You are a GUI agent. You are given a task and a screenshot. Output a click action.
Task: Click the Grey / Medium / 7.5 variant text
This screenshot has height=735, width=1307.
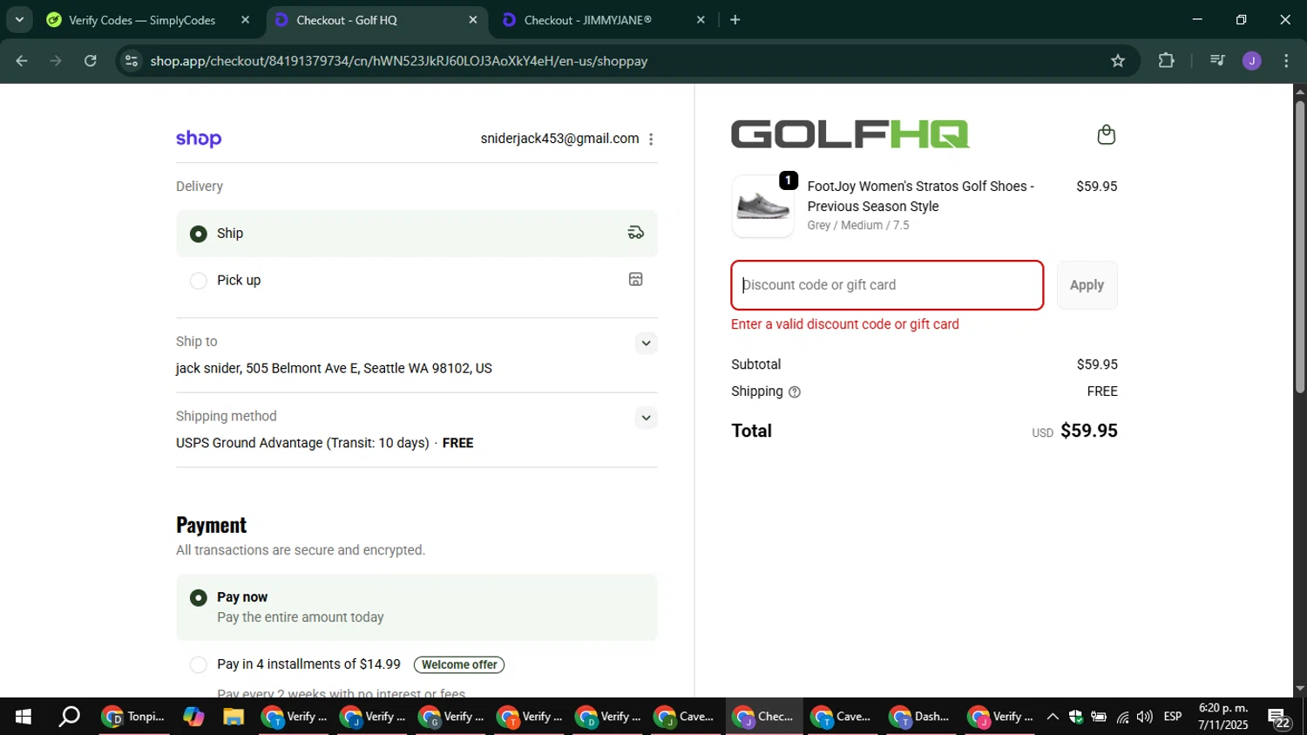tap(858, 225)
